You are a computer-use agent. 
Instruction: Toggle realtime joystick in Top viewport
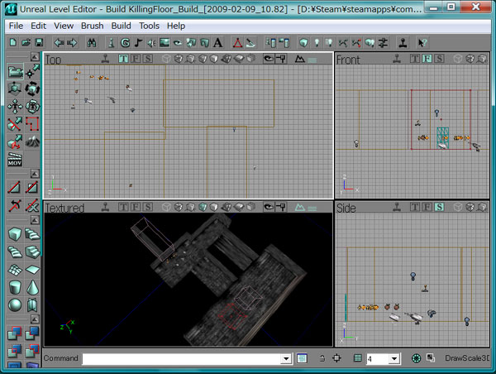105,59
